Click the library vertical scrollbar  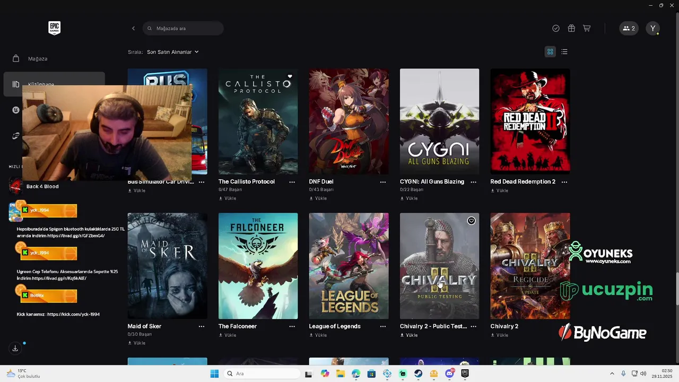(677, 289)
